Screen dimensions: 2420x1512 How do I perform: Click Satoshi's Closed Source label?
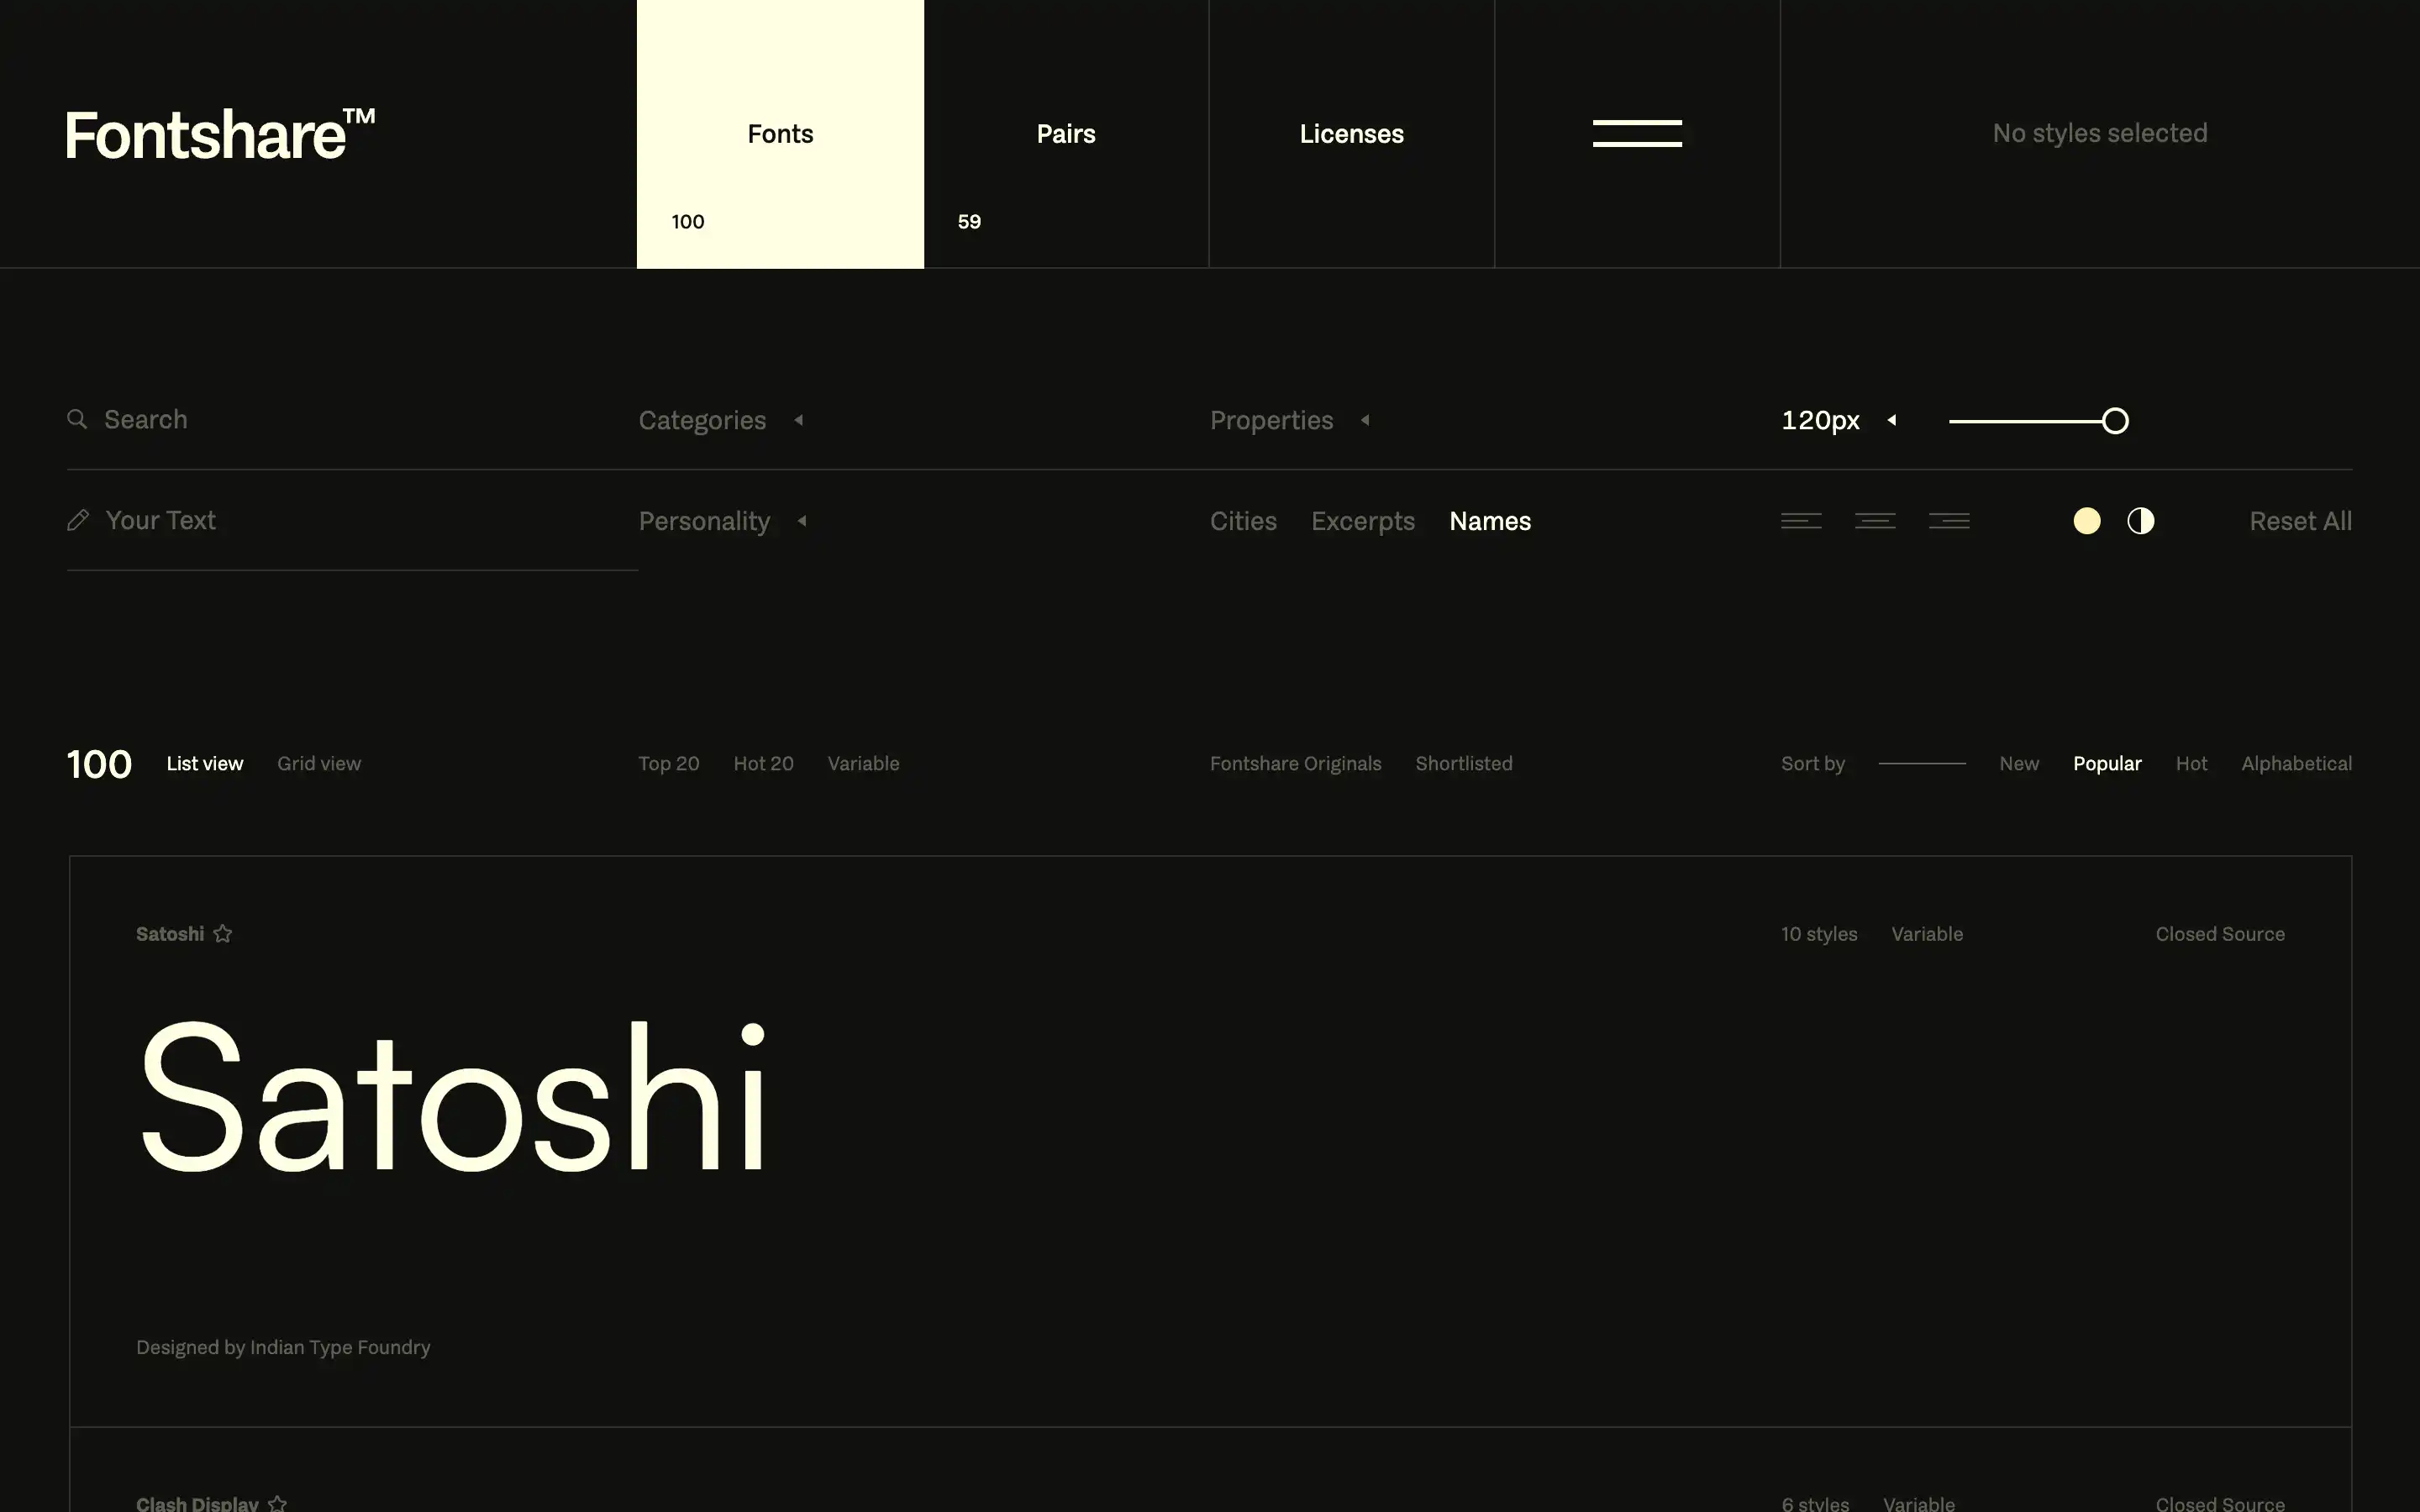[2220, 934]
